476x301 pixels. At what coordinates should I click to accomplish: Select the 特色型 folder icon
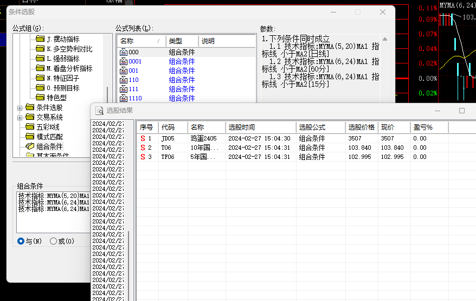pos(40,98)
